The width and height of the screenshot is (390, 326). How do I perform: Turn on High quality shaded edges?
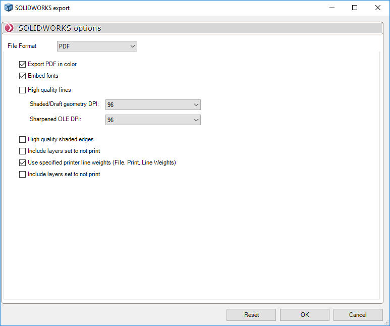22,139
